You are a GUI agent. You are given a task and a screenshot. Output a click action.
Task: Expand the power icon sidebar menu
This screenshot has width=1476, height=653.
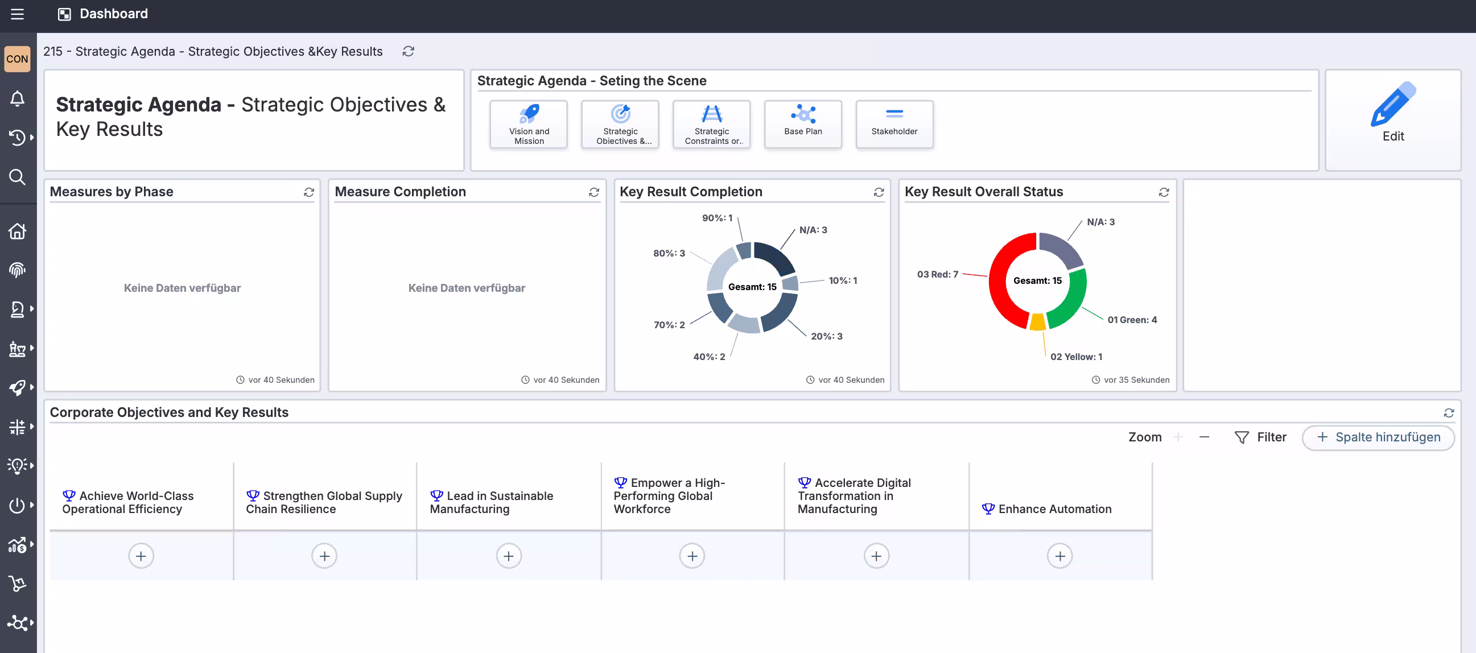17,505
